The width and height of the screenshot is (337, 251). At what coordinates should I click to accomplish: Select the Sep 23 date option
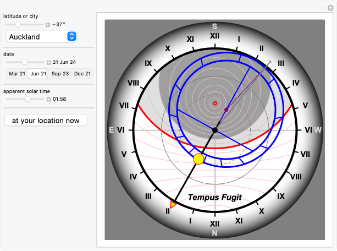(x=60, y=74)
